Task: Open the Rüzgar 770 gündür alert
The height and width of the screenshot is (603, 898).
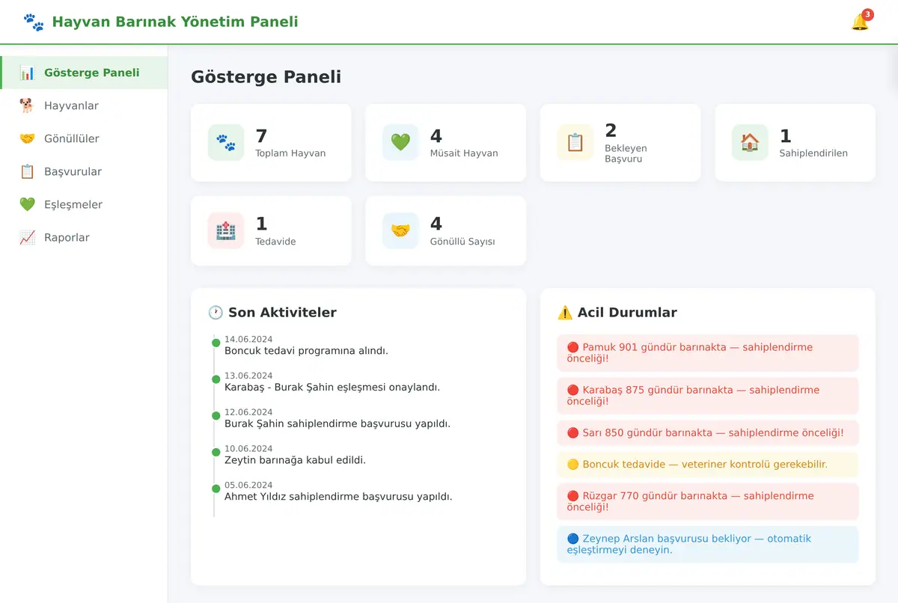Action: pos(708,501)
